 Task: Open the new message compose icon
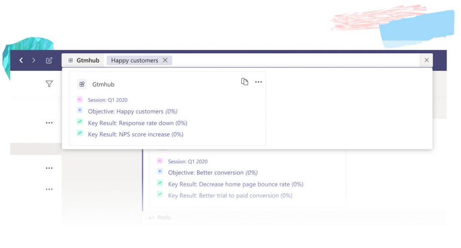(49, 60)
